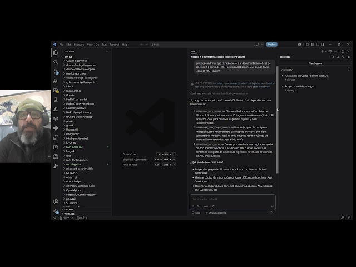The width and height of the screenshot is (356, 267).
Task: Open the Edit menu
Action: [68, 44]
